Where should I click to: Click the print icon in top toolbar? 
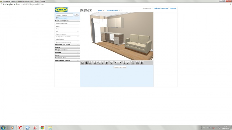point(86,10)
